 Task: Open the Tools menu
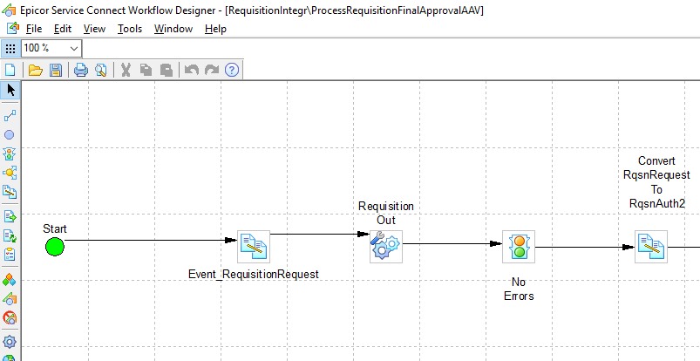130,29
